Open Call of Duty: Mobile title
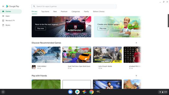Image resolution: width=169 pixels, height=95 pixels. pos(105,66)
